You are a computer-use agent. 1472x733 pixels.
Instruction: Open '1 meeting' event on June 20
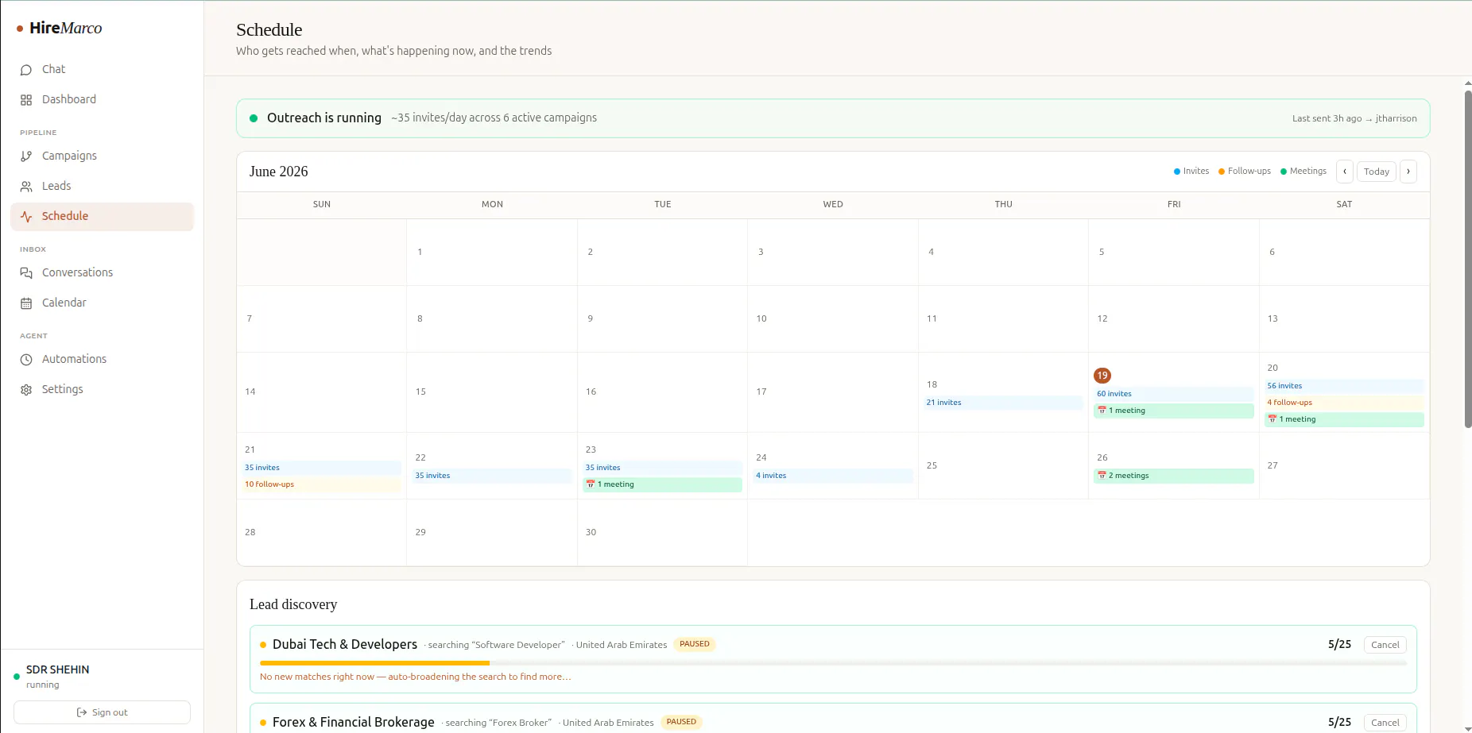[1344, 419]
